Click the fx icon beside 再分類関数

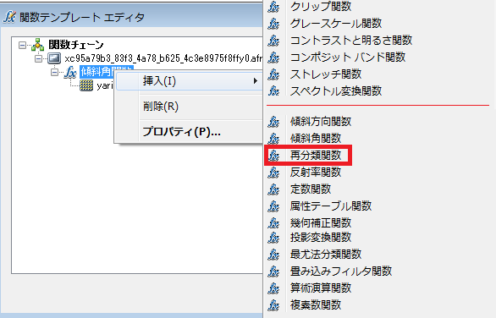coord(273,156)
